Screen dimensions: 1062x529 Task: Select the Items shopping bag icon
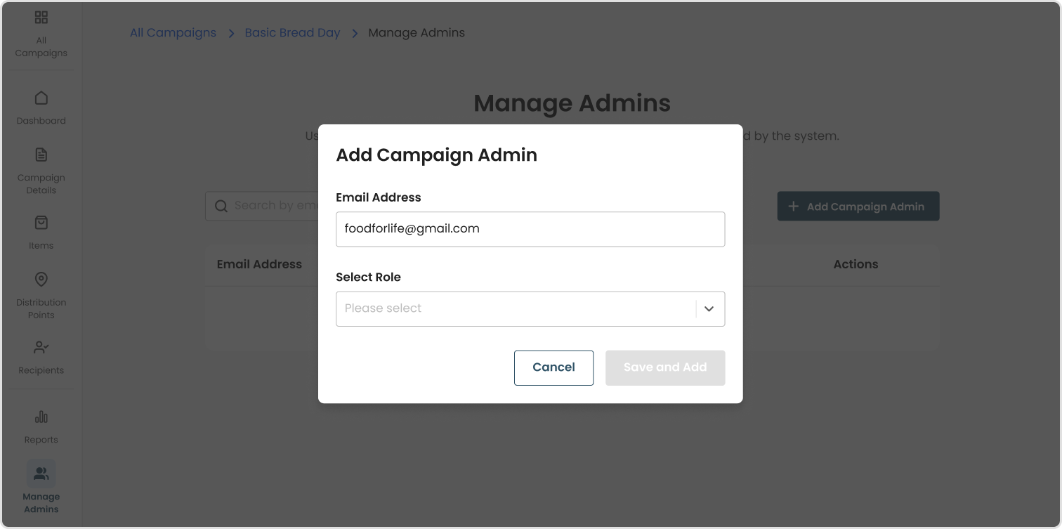(41, 223)
